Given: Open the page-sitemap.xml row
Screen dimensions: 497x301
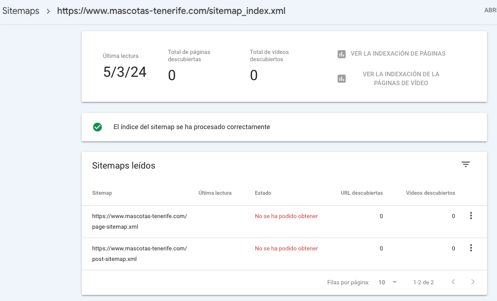Looking at the screenshot, I should tap(284, 221).
